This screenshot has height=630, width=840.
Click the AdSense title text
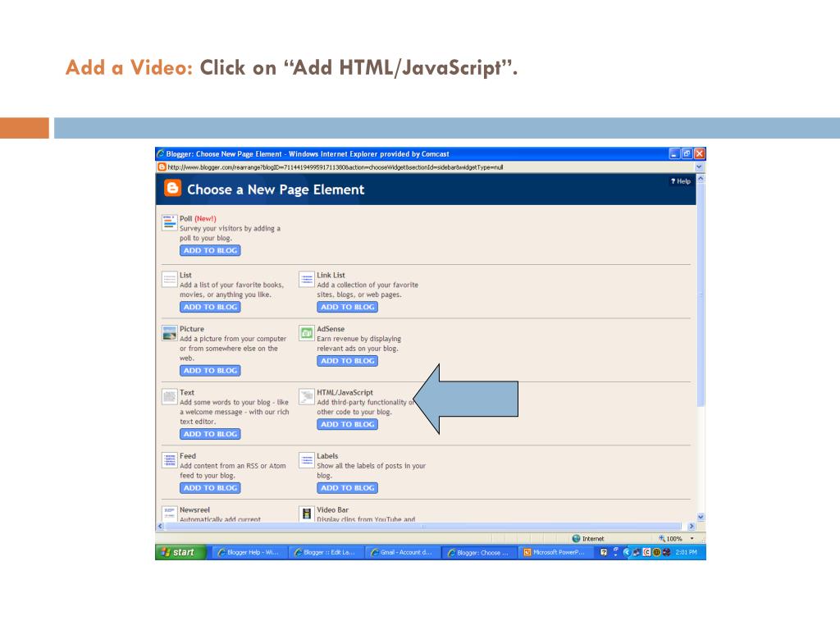coord(331,329)
